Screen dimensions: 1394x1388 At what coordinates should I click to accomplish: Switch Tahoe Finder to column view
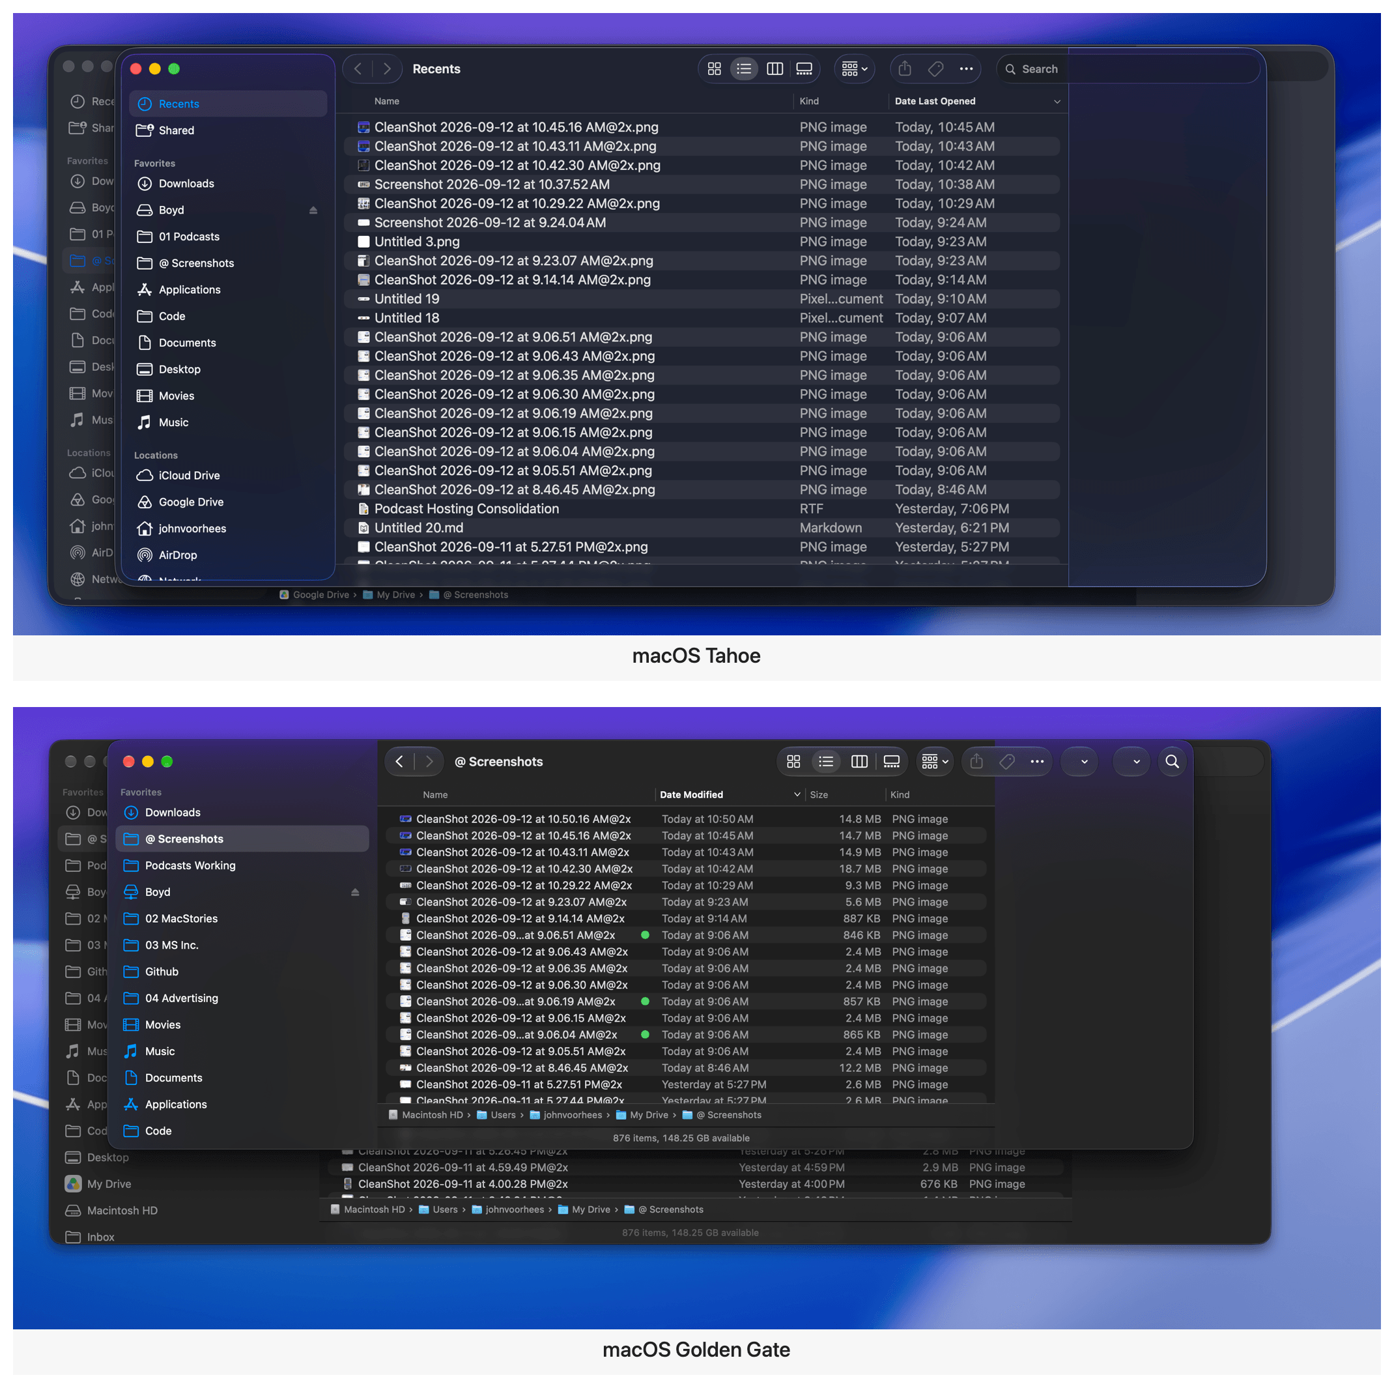click(x=775, y=68)
